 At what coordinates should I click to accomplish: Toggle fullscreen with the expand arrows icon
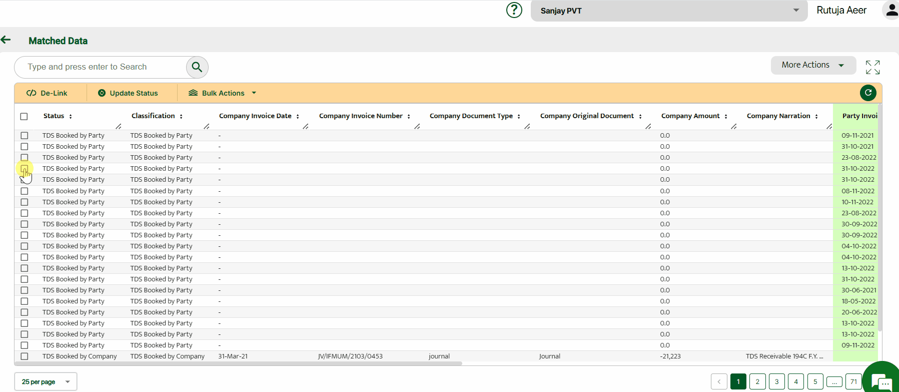pyautogui.click(x=872, y=67)
